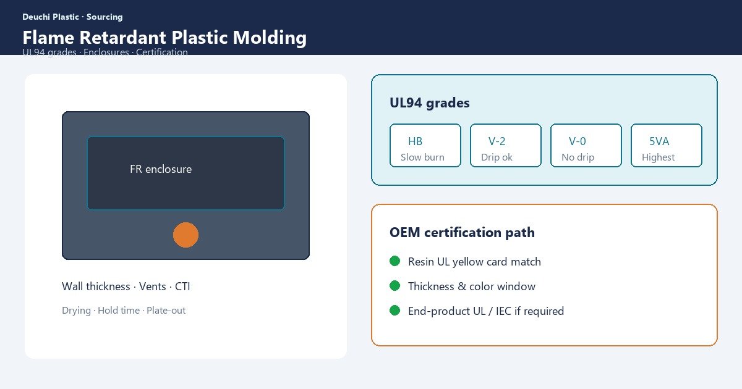Click the Wall thickness · Vents · CTI text
742x389 pixels.
point(130,287)
